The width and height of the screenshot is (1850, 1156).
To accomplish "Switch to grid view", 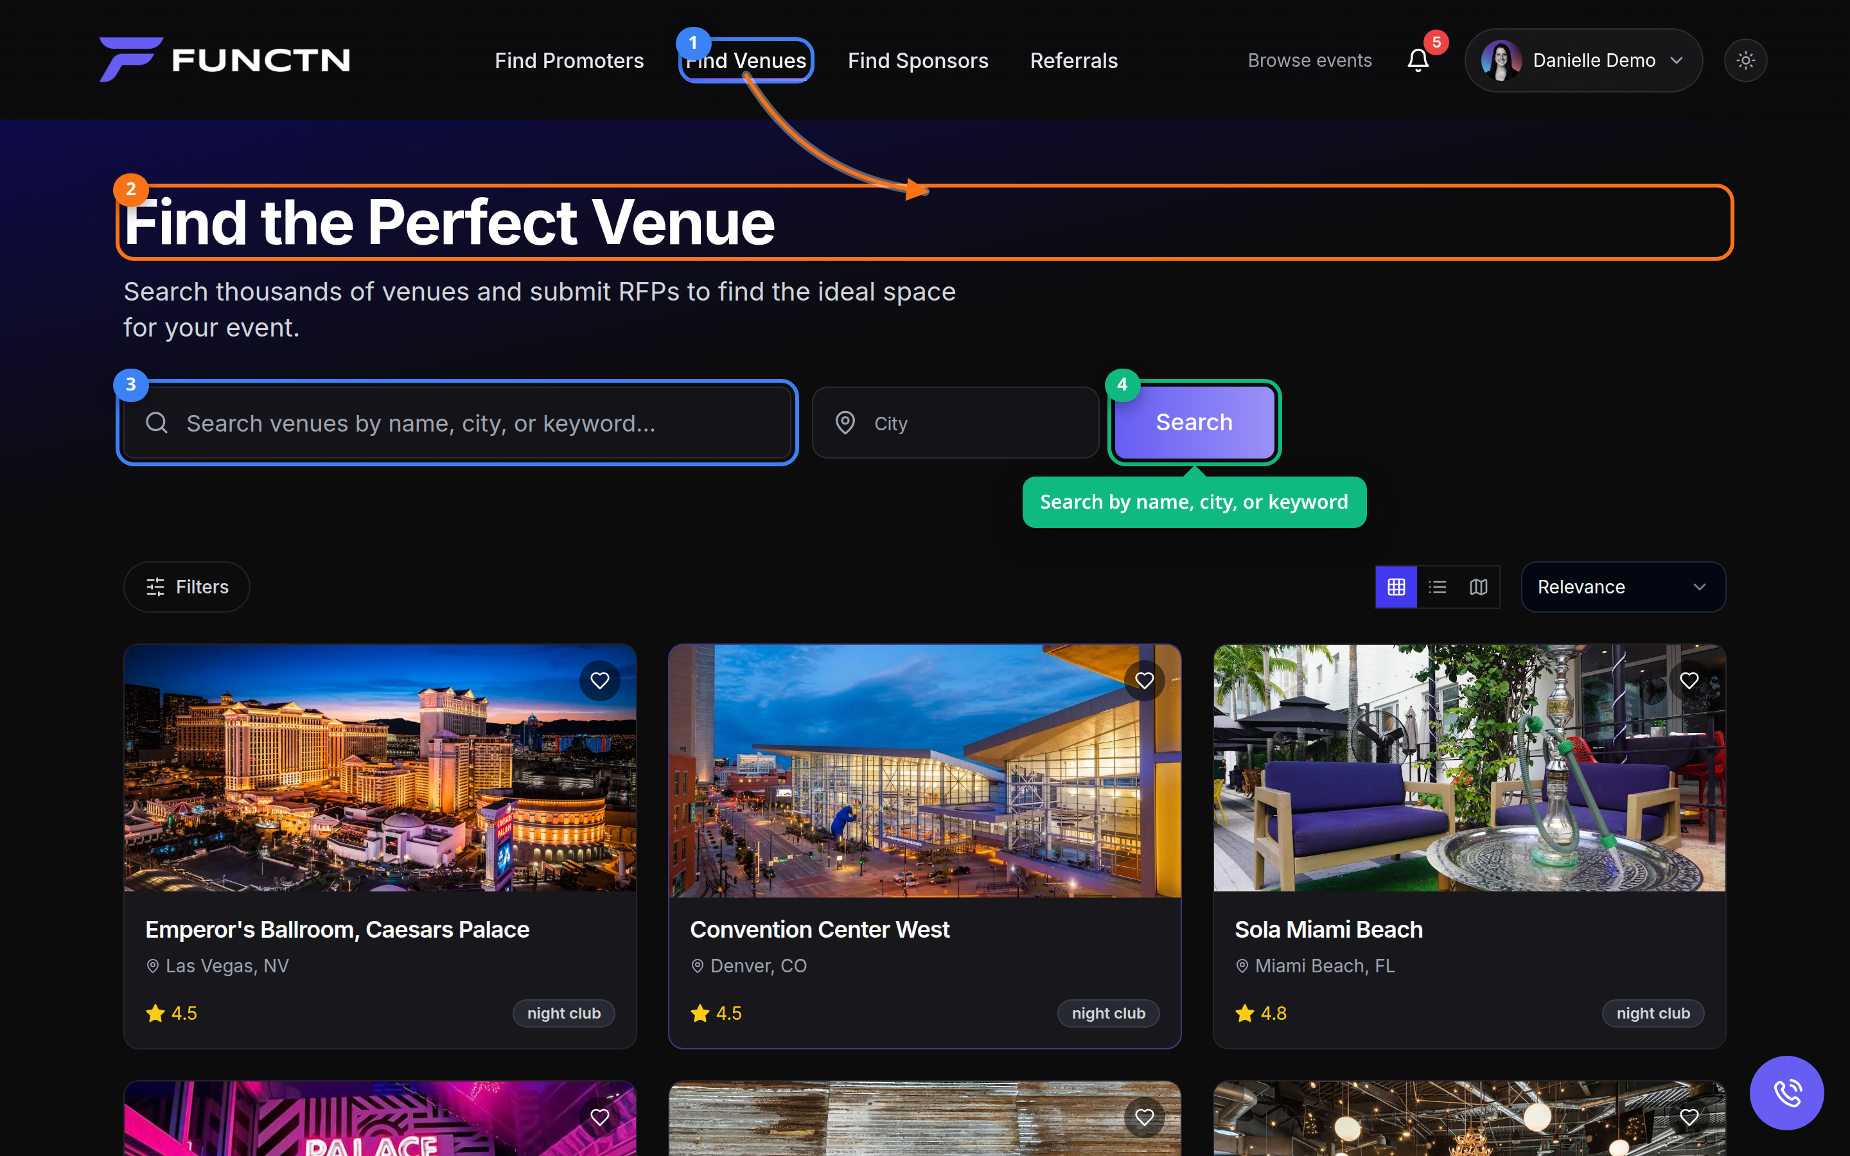I will point(1396,586).
